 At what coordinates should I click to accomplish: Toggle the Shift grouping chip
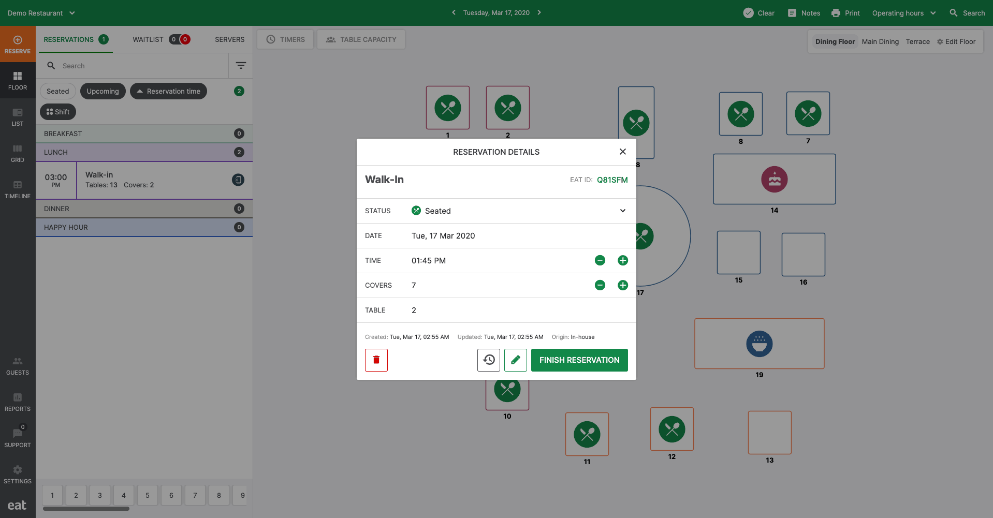point(58,112)
